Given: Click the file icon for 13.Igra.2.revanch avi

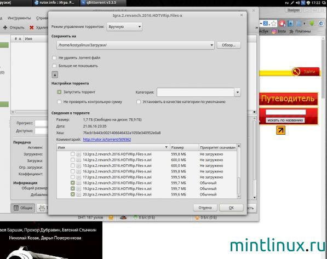Looking at the screenshot, I should (79, 154).
